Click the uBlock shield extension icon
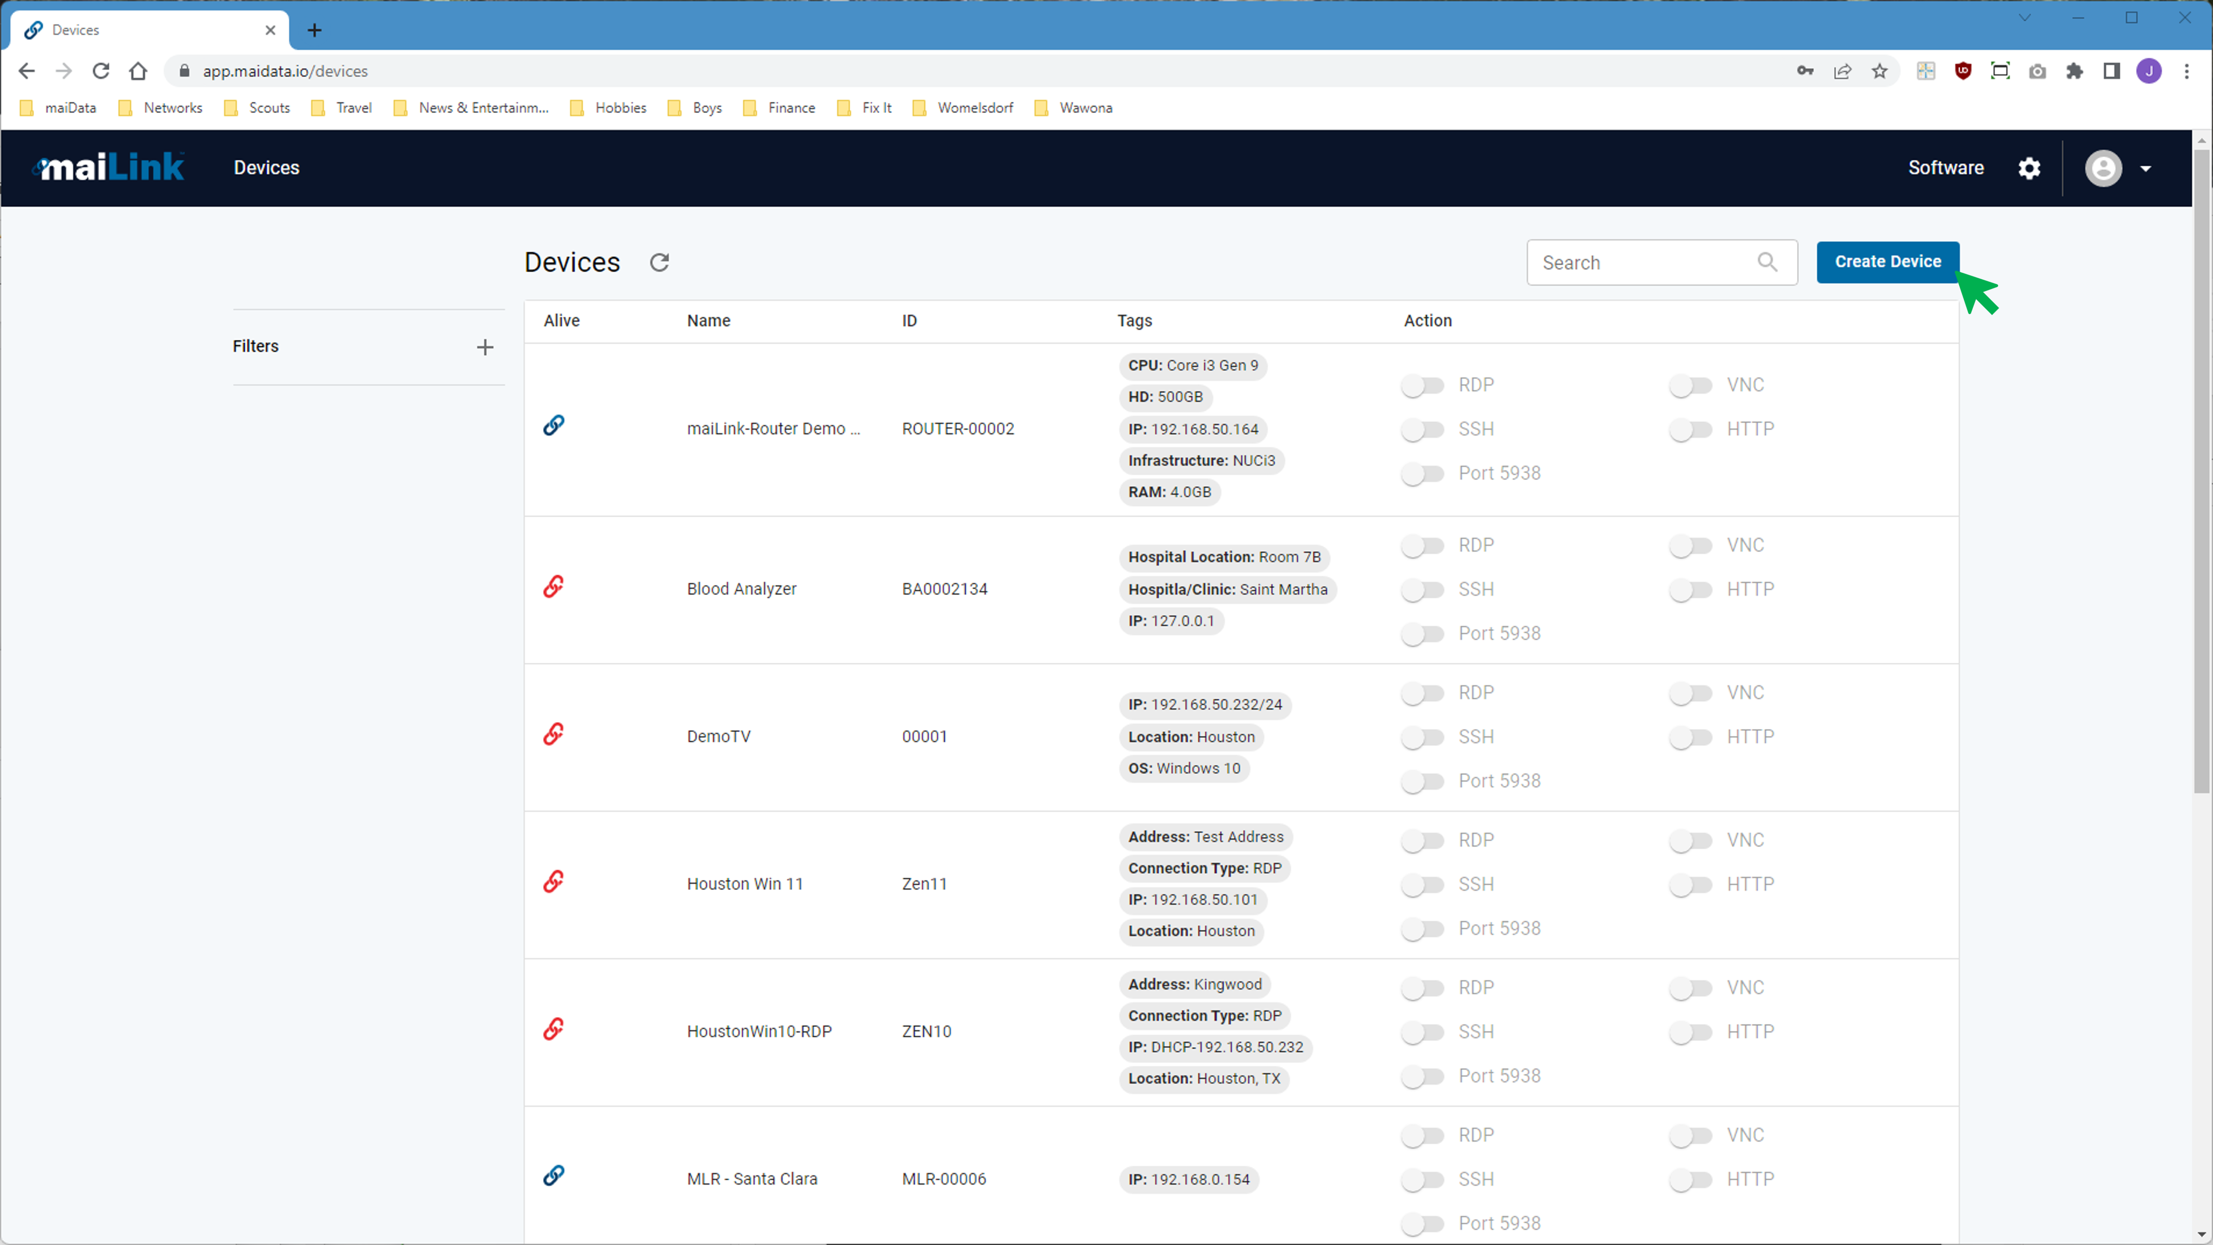Image resolution: width=2213 pixels, height=1245 pixels. coord(1963,71)
